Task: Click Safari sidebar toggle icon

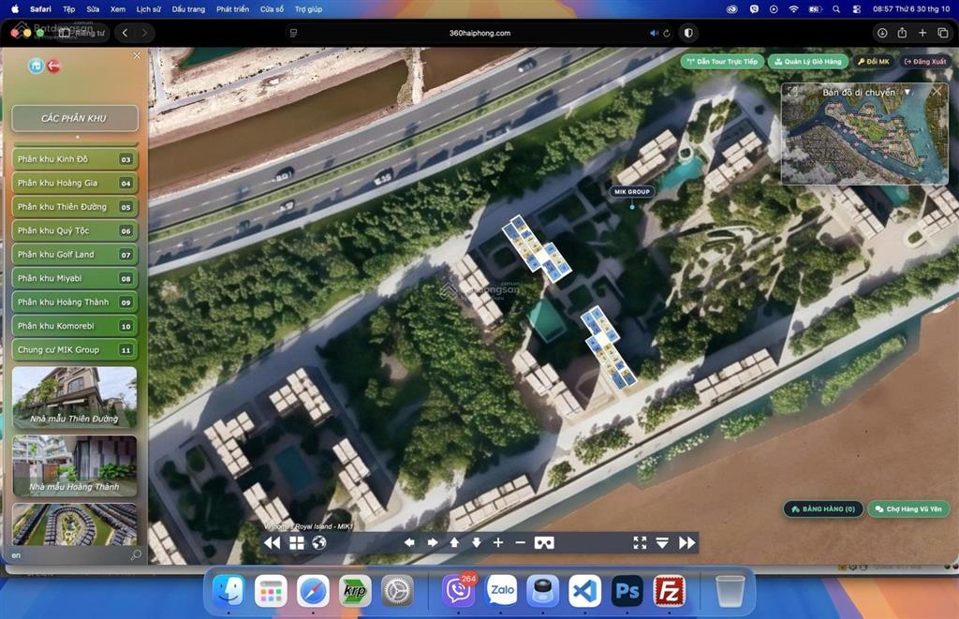Action: tap(65, 33)
